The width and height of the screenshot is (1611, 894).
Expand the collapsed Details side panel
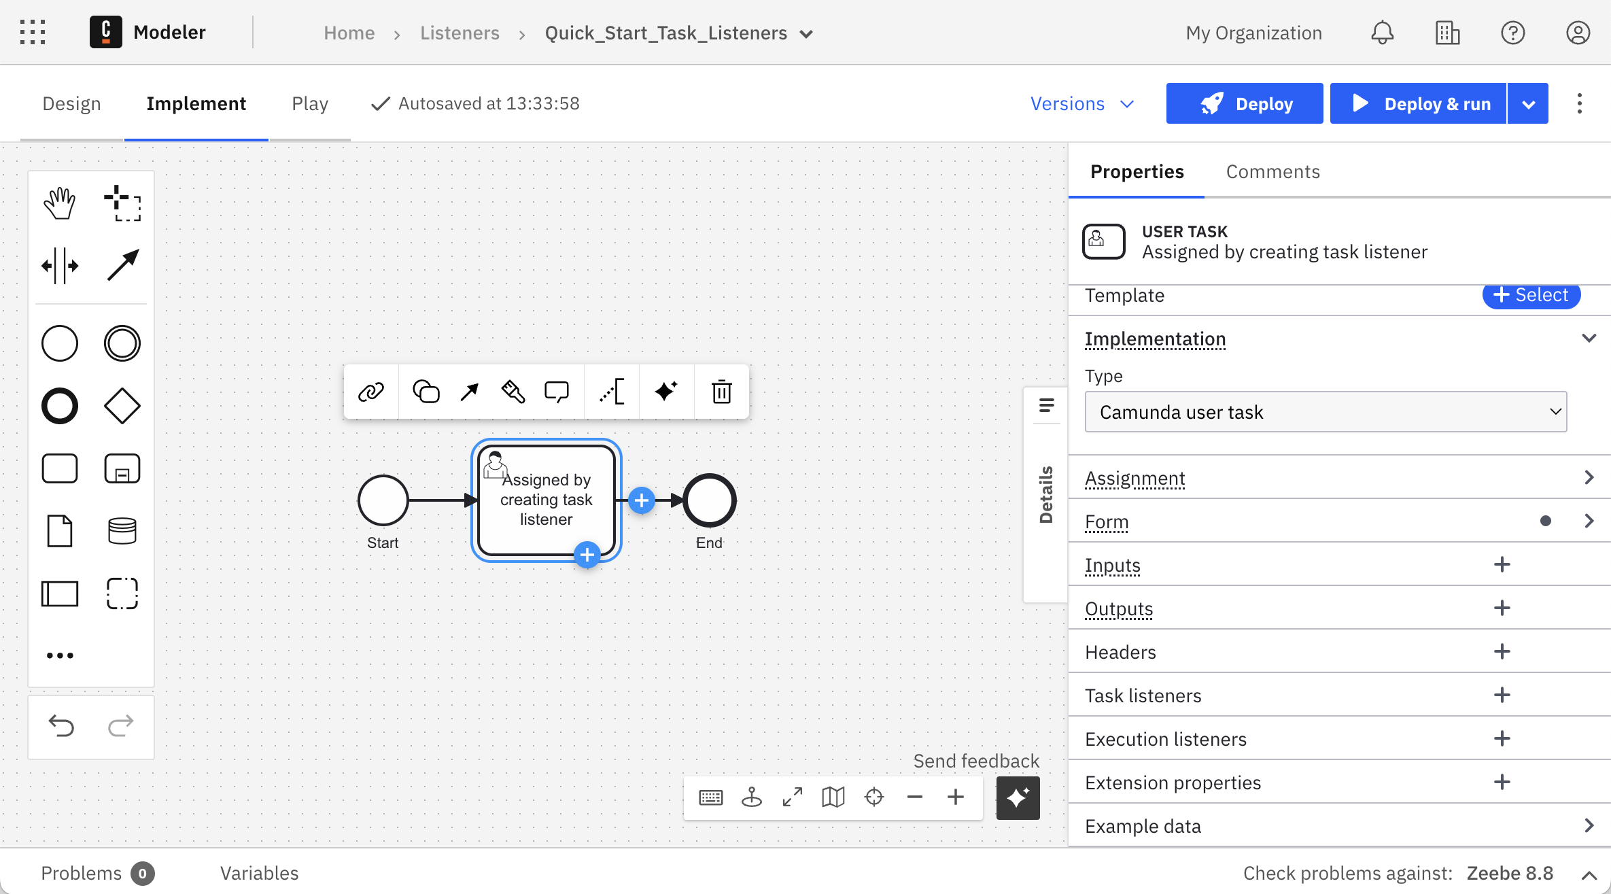[1045, 406]
